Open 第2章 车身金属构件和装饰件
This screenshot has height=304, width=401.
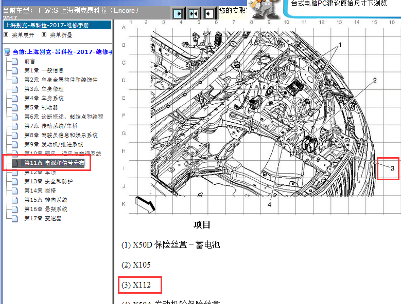point(61,80)
